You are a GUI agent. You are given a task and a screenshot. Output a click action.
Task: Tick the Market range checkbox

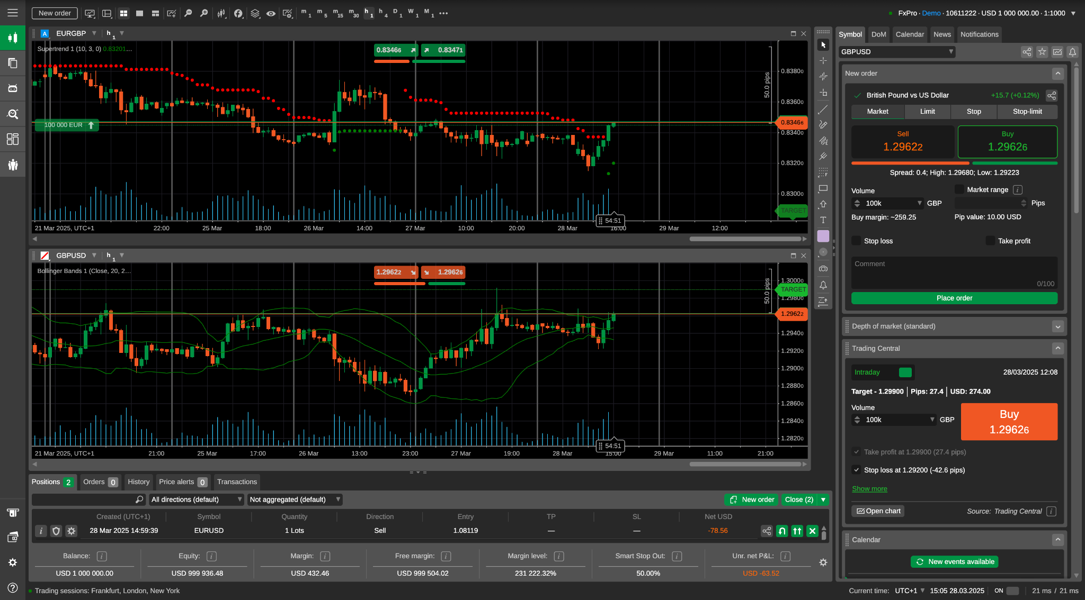(x=959, y=189)
